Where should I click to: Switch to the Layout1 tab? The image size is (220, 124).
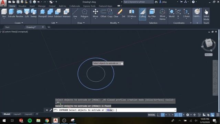coord(18,114)
